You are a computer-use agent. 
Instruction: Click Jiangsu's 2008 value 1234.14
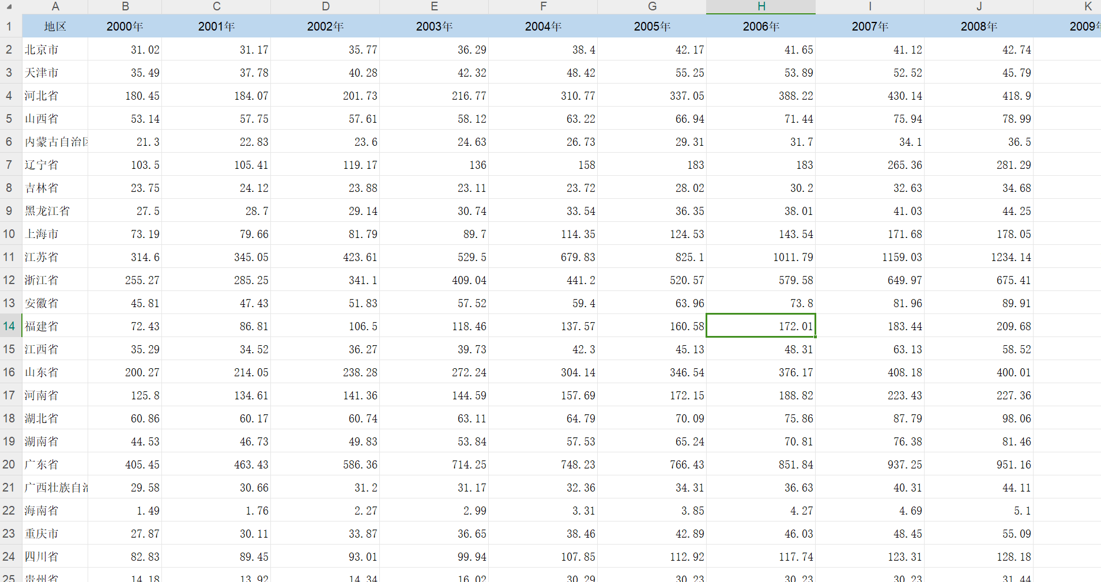coord(979,257)
